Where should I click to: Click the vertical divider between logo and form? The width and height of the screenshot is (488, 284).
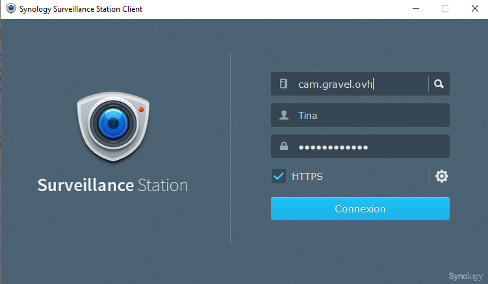[x=231, y=149]
